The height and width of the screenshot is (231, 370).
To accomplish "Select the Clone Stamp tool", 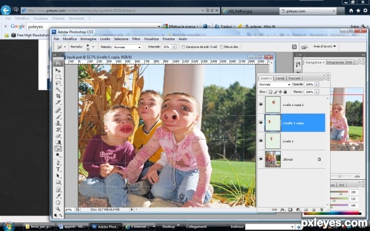I will click(x=58, y=123).
